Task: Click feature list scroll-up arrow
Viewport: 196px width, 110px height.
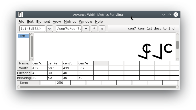Action: coord(32,34)
